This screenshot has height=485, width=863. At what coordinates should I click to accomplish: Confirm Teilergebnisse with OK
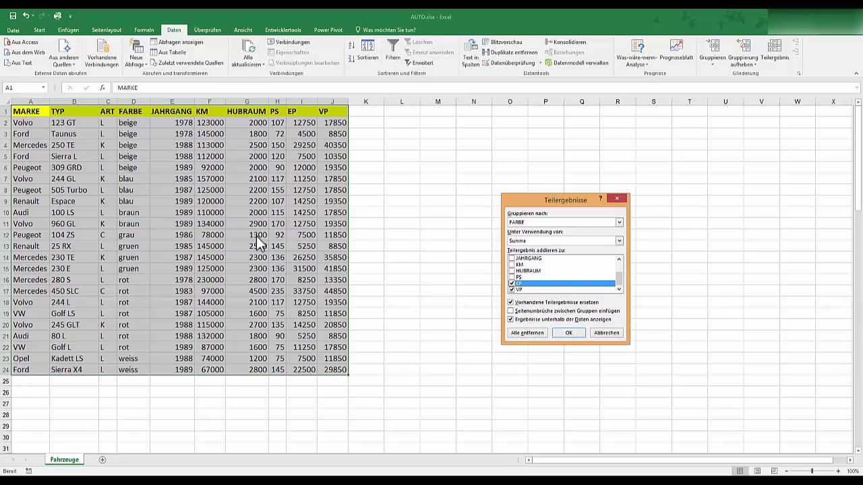[568, 333]
